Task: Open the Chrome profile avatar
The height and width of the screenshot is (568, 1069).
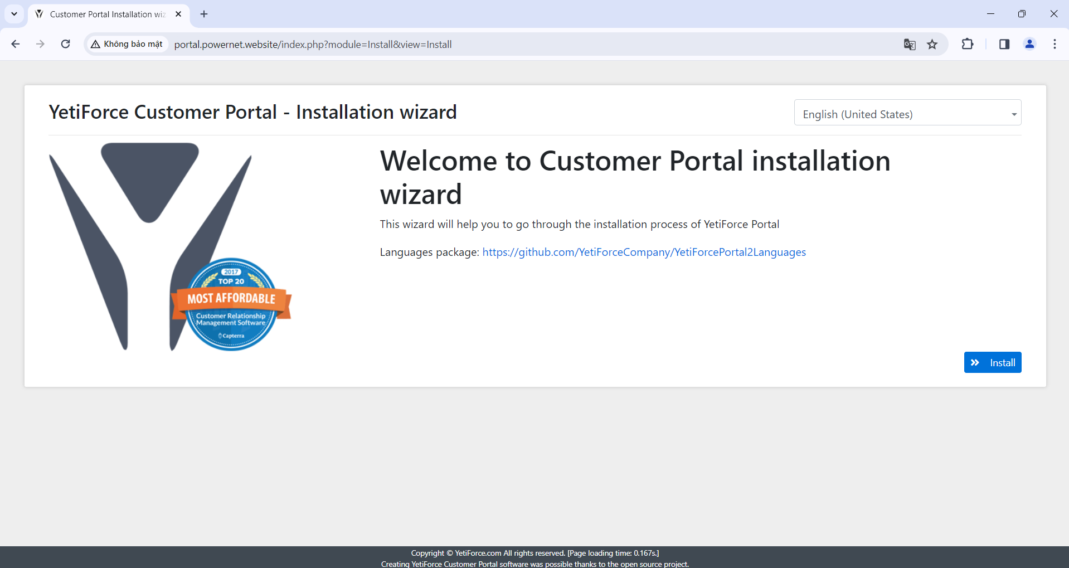Action: click(x=1029, y=44)
